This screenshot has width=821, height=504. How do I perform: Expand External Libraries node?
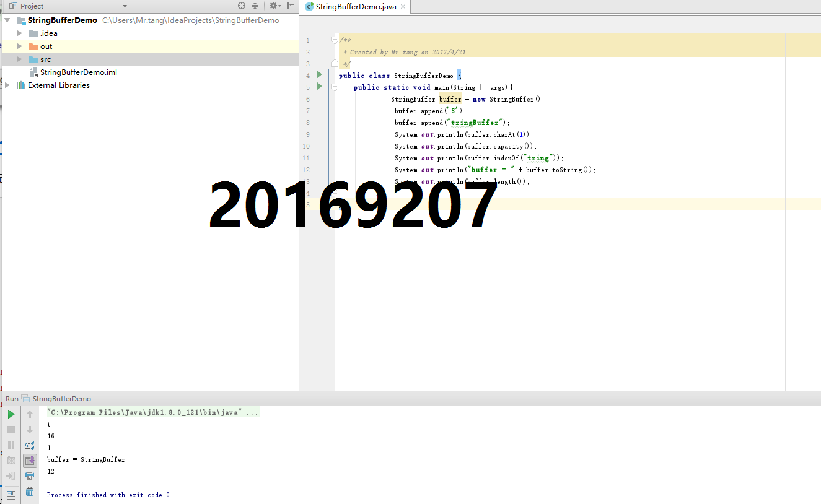(7, 85)
